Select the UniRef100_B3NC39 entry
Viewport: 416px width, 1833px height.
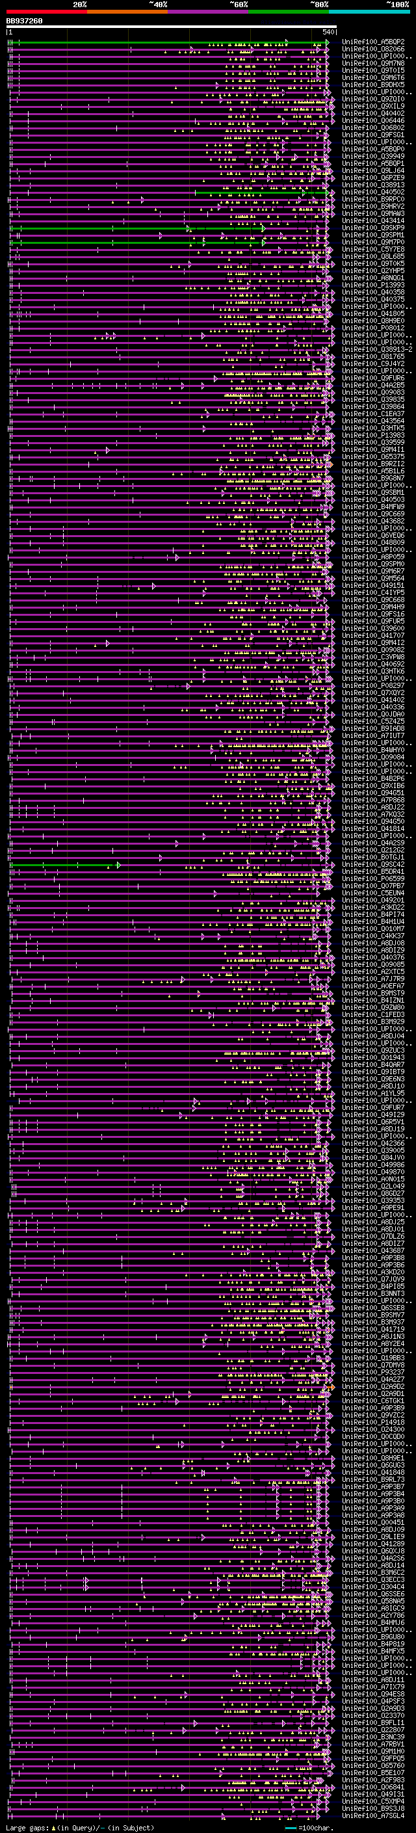coord(373,1737)
